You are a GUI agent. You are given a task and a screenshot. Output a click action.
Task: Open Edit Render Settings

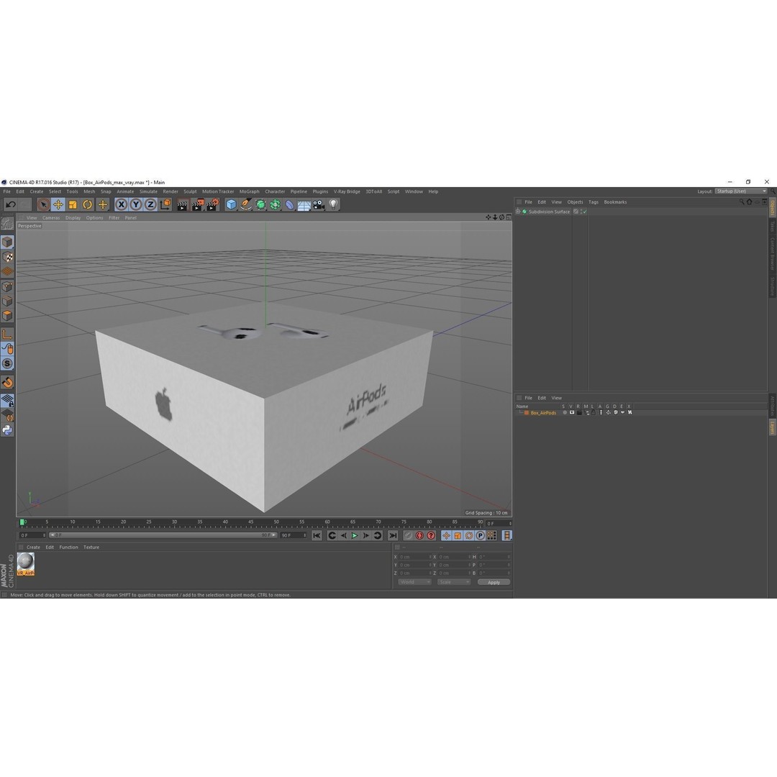pyautogui.click(x=212, y=204)
